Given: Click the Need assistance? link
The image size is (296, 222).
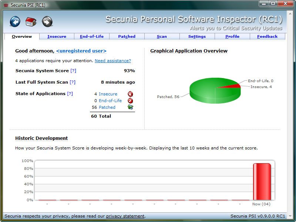Looking at the screenshot, I should point(113,61).
